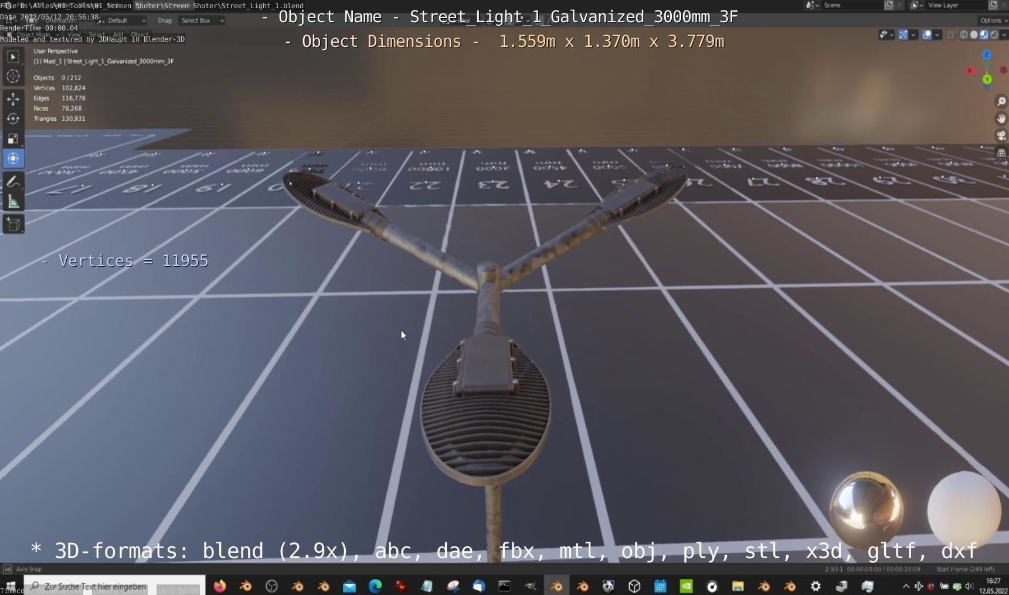Image resolution: width=1009 pixels, height=595 pixels.
Task: Select the Measure tool
Action: pos(13,202)
